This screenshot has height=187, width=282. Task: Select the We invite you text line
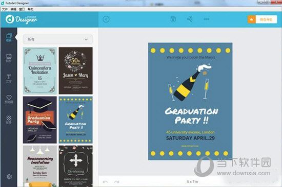[x=191, y=57]
